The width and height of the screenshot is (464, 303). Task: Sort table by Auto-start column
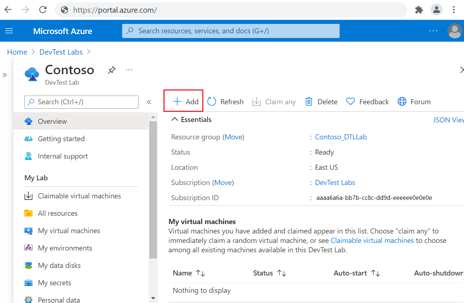click(x=357, y=273)
